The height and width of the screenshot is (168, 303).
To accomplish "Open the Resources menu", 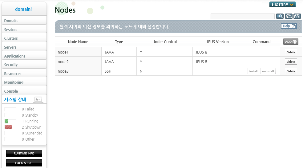I will [24, 74].
